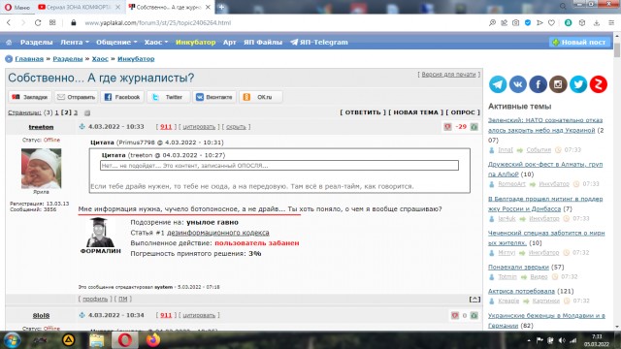This screenshot has width=621, height=349.
Task: Add page to bookmarks with heart icon
Action: click(551, 23)
